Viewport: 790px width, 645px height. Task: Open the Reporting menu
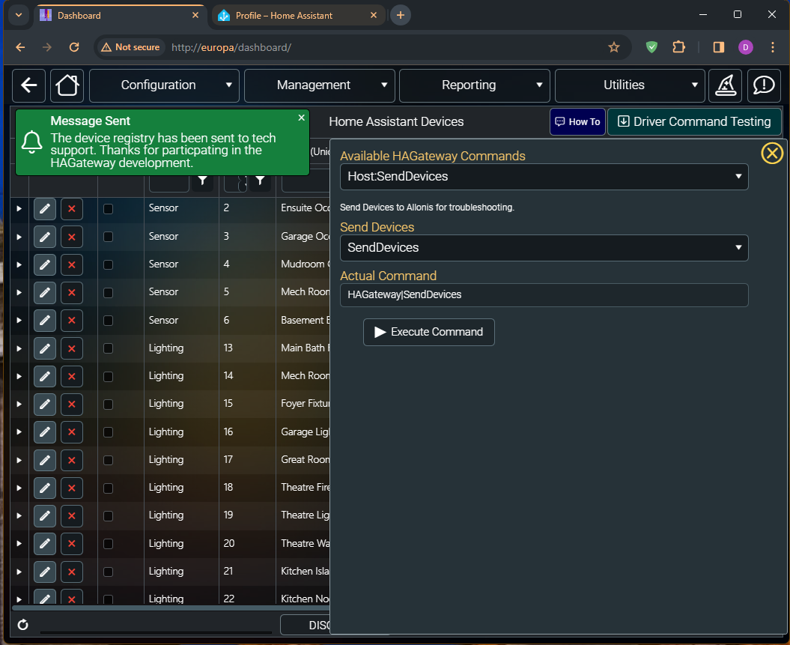tap(474, 85)
